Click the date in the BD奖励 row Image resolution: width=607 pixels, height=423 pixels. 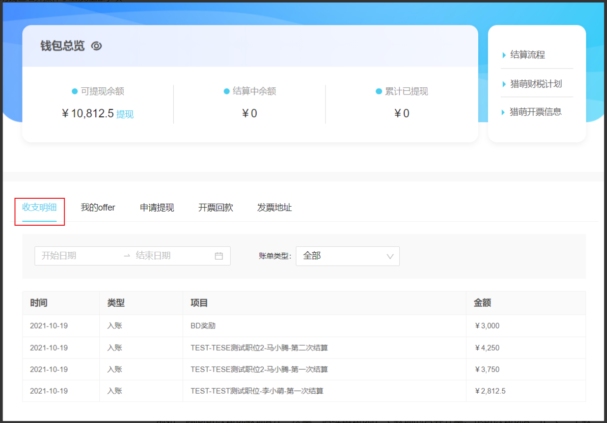pyautogui.click(x=49, y=326)
